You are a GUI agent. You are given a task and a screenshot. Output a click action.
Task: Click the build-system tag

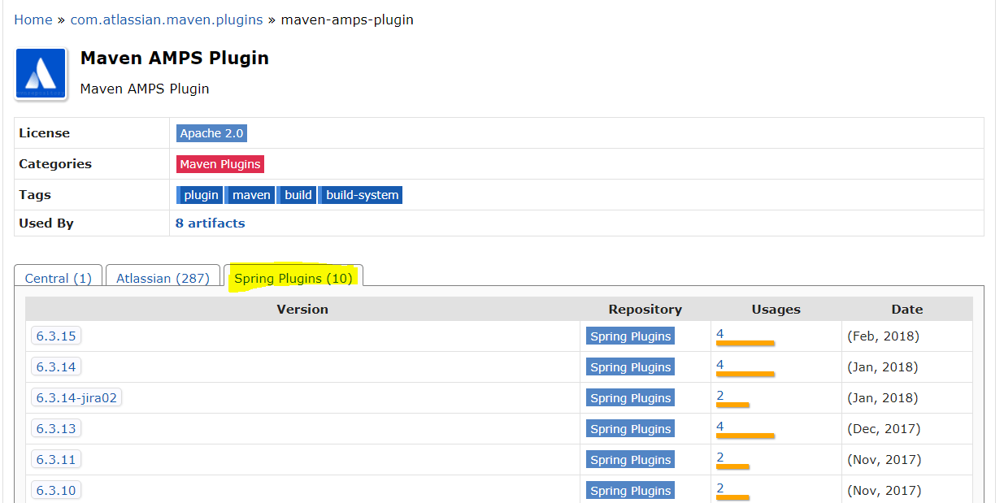[x=362, y=195]
